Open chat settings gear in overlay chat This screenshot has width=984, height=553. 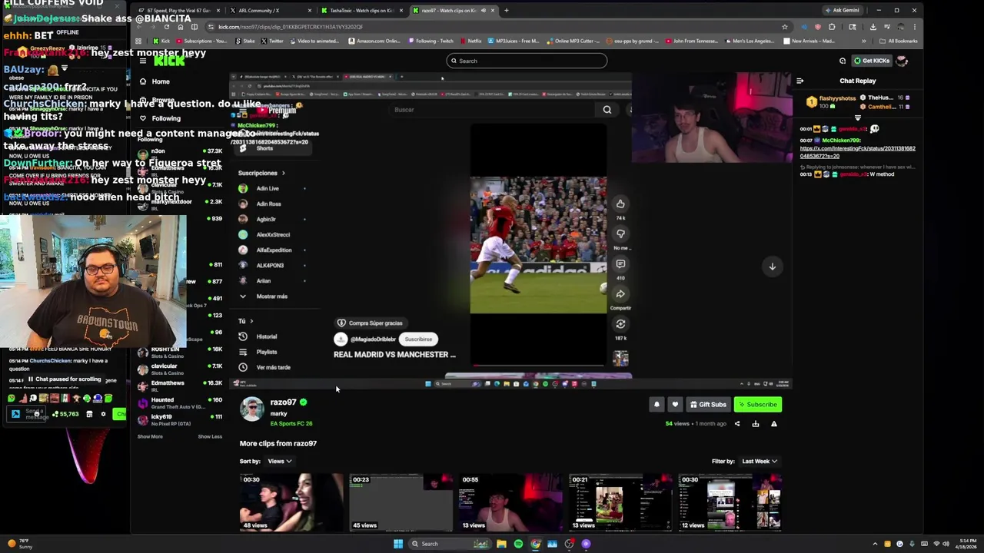(x=103, y=415)
